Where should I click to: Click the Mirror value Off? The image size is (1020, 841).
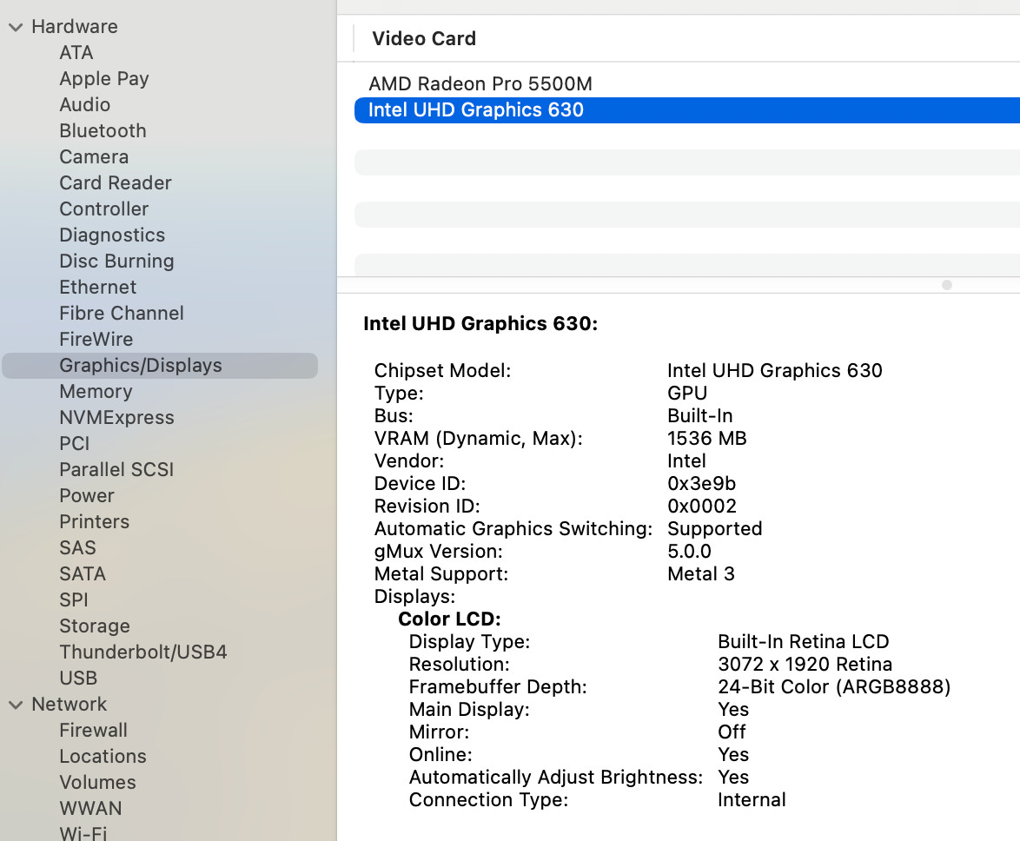732,732
